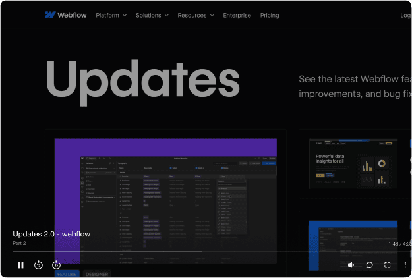Seek on the video progress bar

pyautogui.click(x=212, y=252)
